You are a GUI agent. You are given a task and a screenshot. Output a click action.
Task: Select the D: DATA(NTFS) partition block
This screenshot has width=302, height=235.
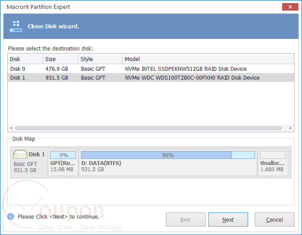point(168,162)
